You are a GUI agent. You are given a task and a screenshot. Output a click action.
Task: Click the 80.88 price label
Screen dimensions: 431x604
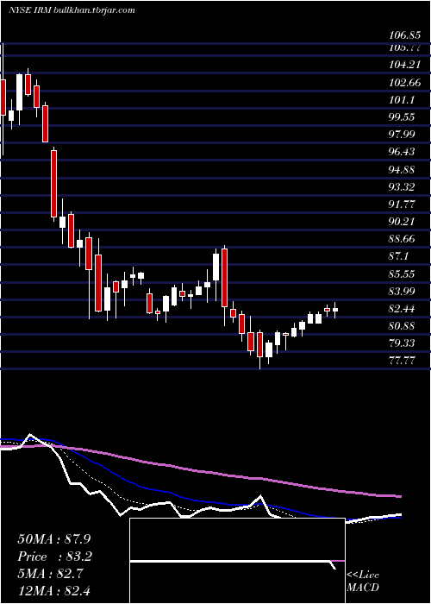tap(403, 326)
